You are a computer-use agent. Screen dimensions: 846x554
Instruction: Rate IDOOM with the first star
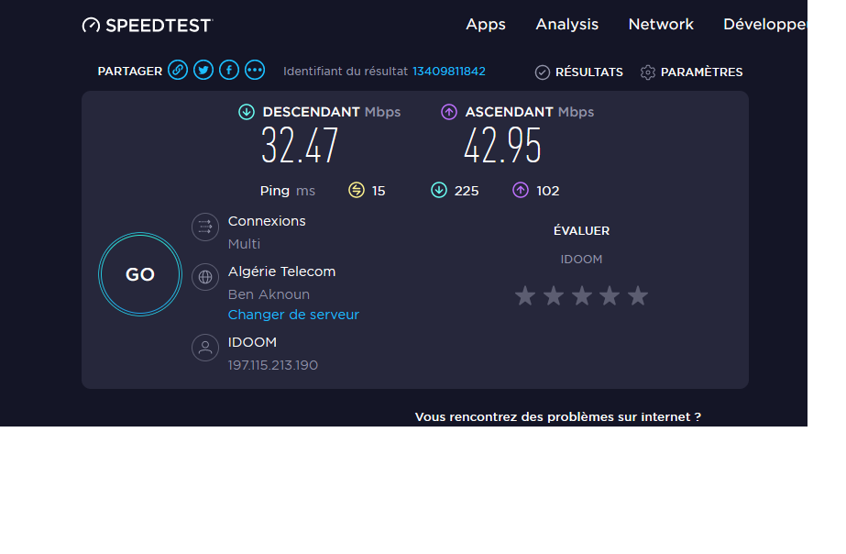[x=525, y=296]
